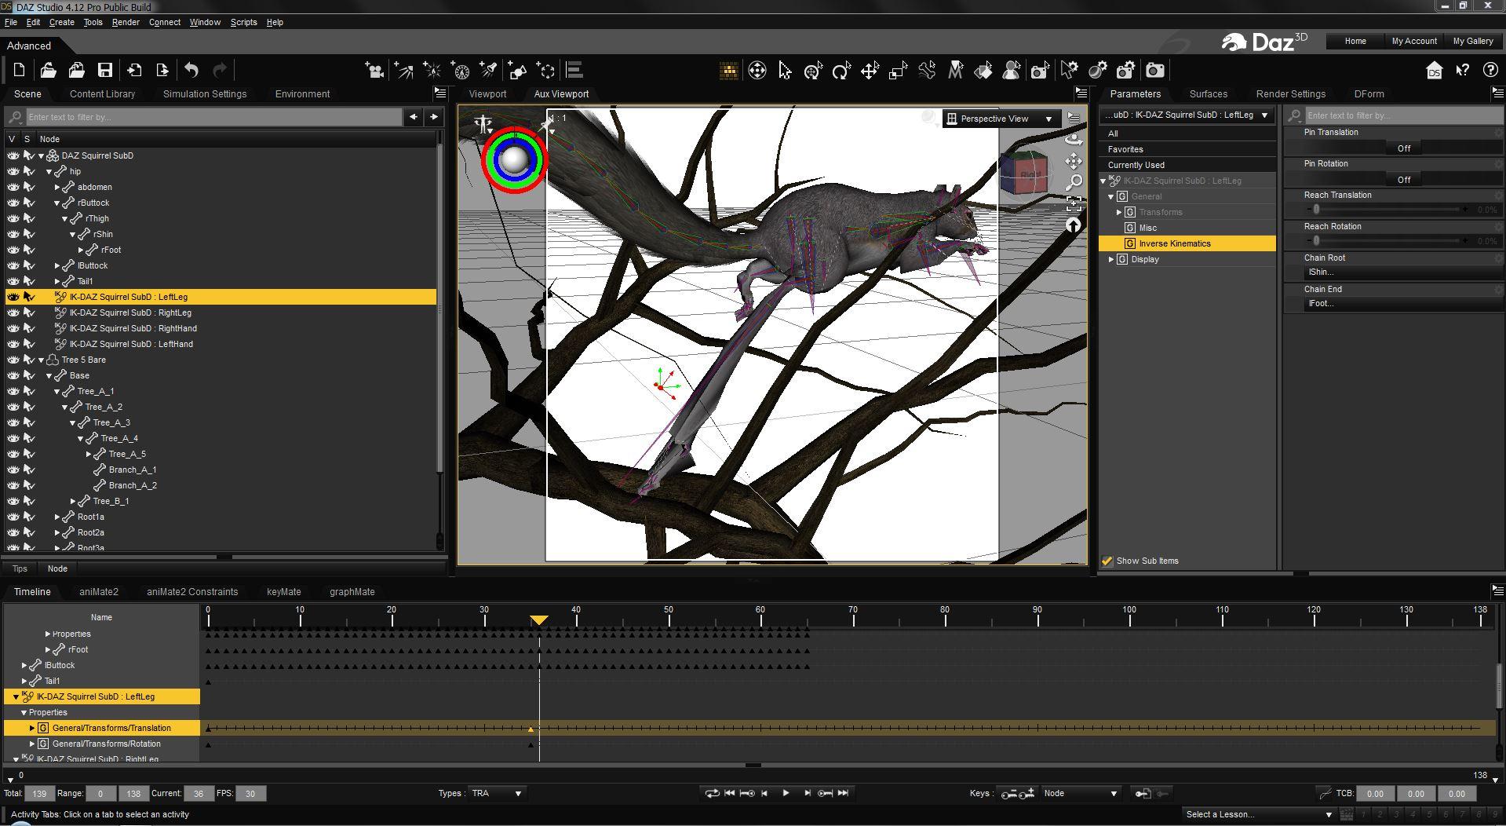This screenshot has height=826, width=1506.
Task: Open the Render menu
Action: point(126,22)
